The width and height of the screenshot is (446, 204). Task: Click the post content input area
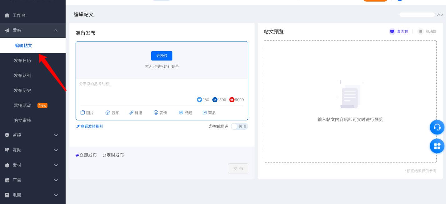point(162,89)
